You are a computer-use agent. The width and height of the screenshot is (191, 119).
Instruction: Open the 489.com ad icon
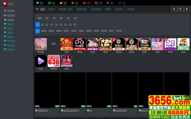pyautogui.click(x=67, y=44)
